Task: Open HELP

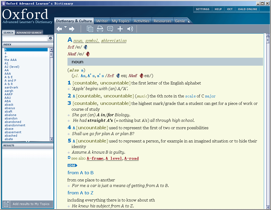Action: (x=218, y=9)
